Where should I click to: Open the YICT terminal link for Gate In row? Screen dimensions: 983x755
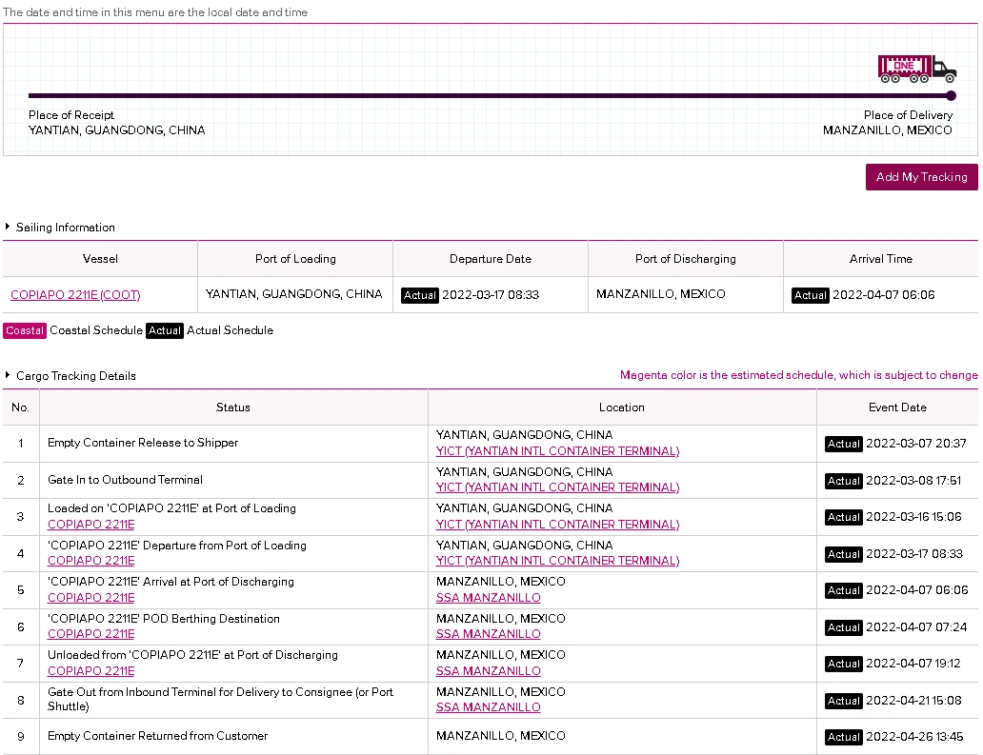pos(557,487)
